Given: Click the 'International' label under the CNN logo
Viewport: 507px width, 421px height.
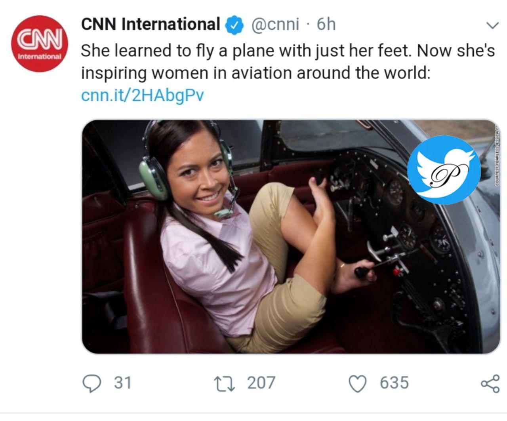Looking at the screenshot, I should tap(40, 56).
